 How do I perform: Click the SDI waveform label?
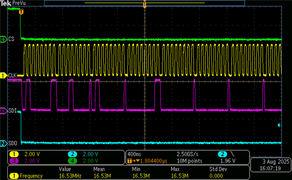(x=12, y=111)
